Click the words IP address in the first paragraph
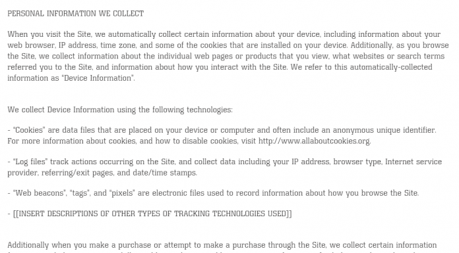Image resolution: width=459 pixels, height=253 pixels. click(77, 45)
